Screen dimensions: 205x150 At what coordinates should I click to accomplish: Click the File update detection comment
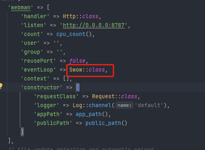tap(81, 148)
